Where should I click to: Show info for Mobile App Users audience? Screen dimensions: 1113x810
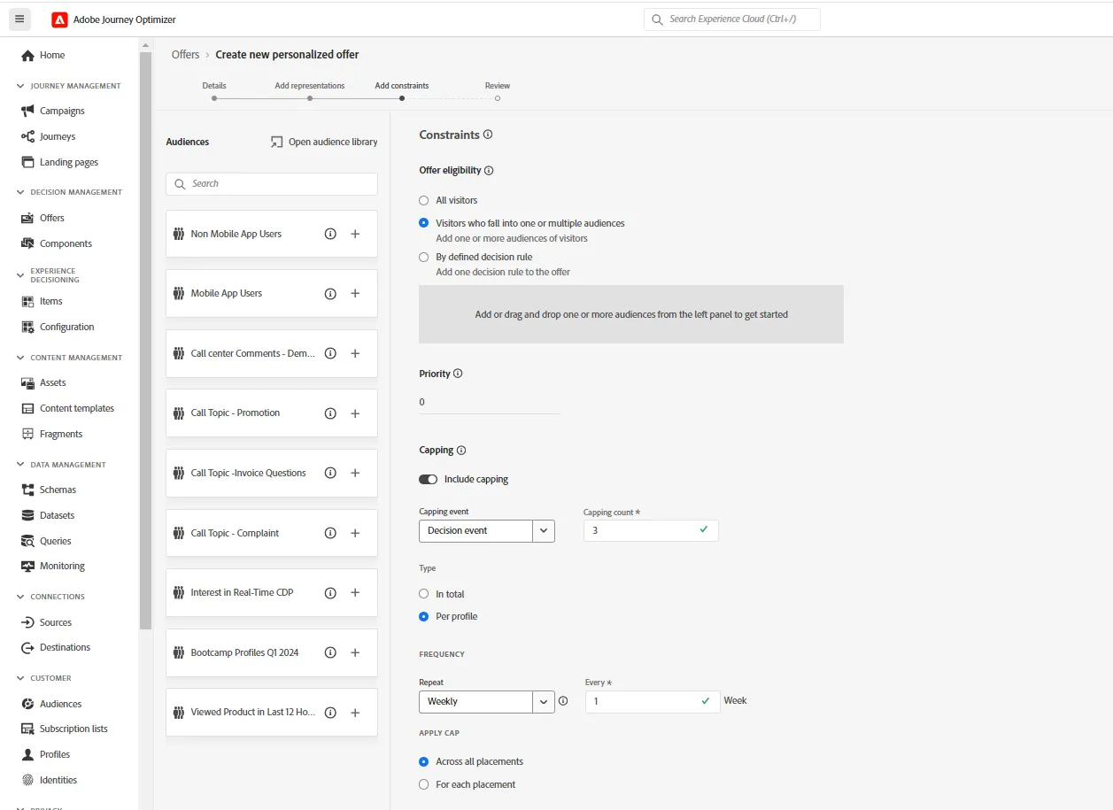[x=330, y=294]
